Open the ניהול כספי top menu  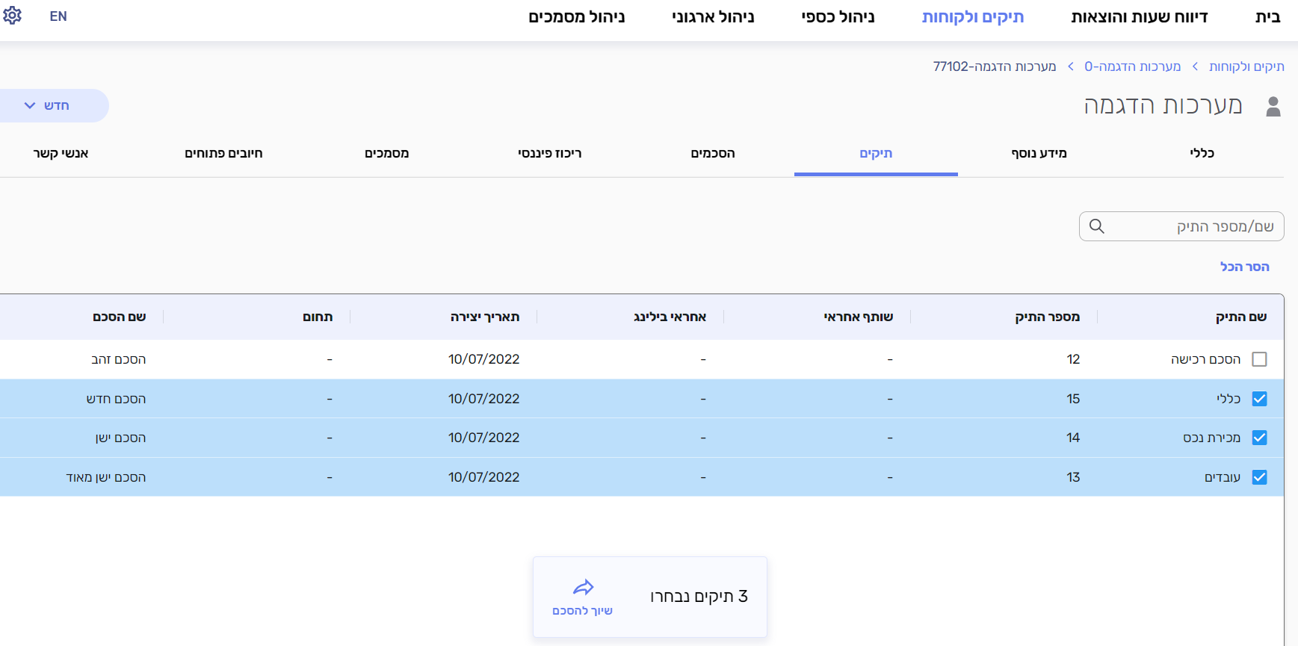838,17
